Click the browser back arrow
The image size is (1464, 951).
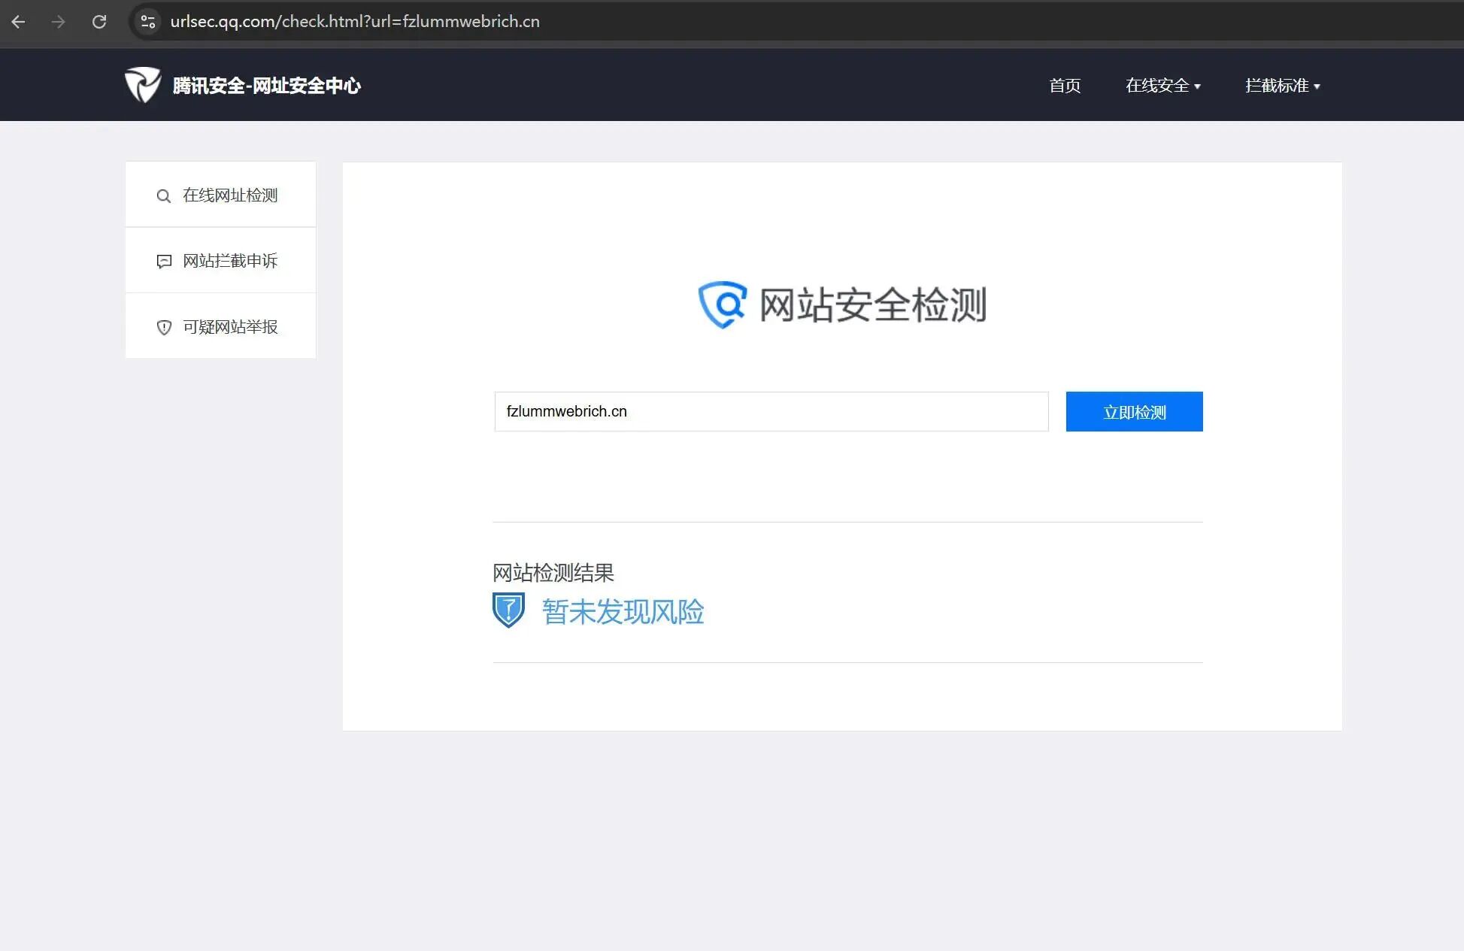coord(19,22)
